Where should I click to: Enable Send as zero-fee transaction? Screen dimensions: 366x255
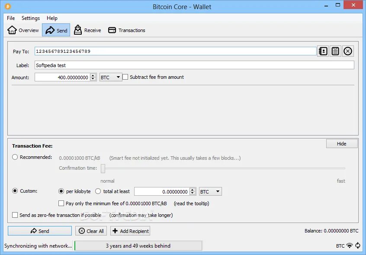(x=15, y=215)
